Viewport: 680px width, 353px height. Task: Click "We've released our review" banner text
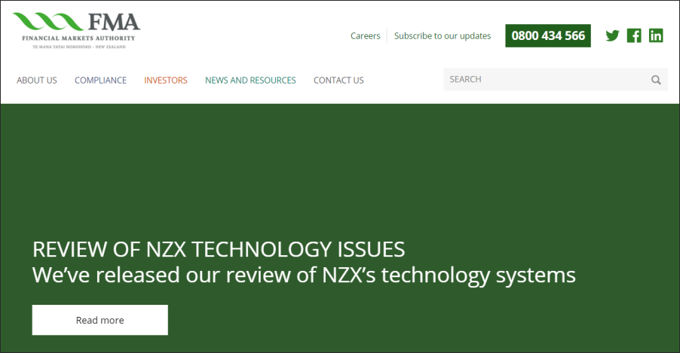304,275
